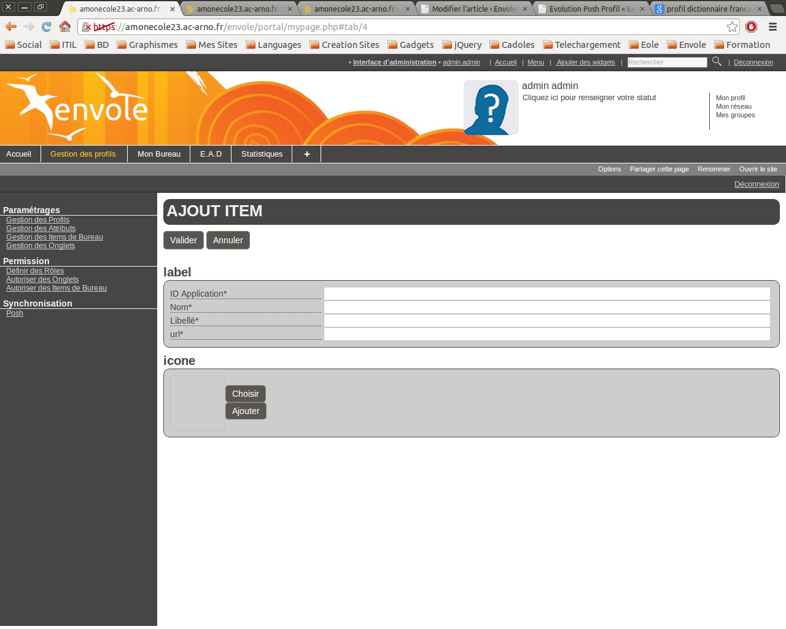Click the search magnifier icon
This screenshot has height=629, width=786.
pyautogui.click(x=717, y=61)
